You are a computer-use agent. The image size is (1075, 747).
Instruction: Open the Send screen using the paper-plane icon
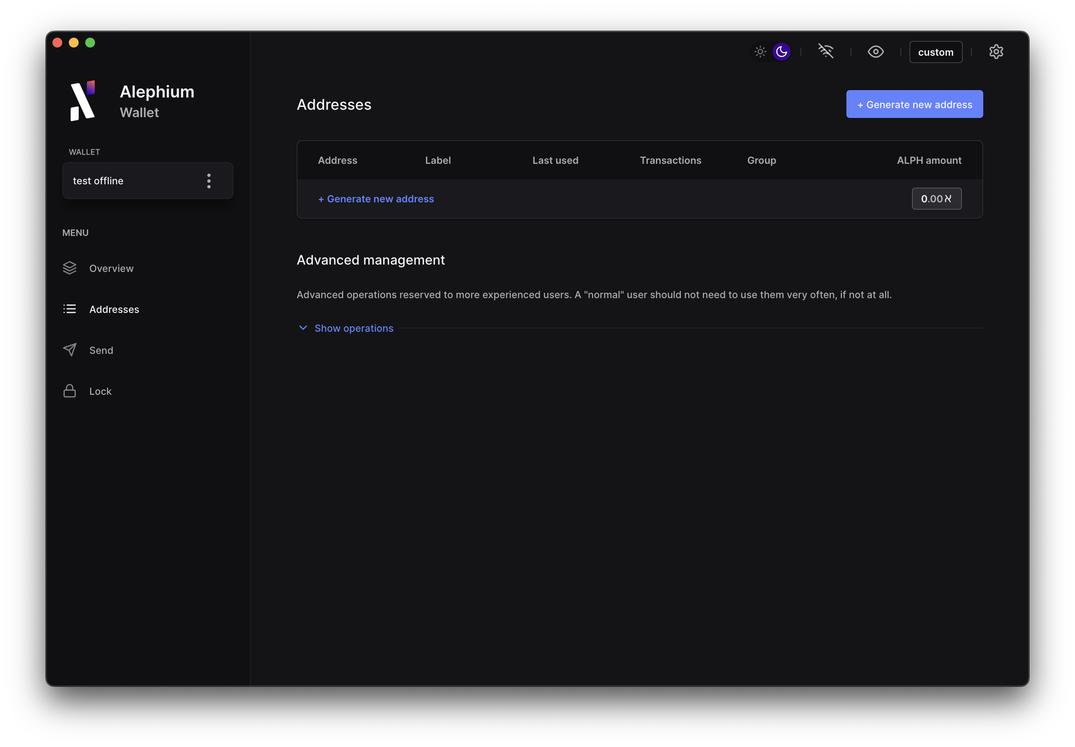(101, 350)
